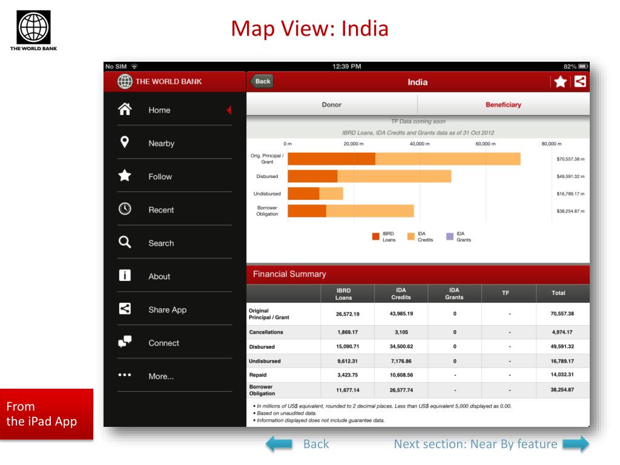Select the Connect menu label
Screen dimensions: 620x465
pyautogui.click(x=163, y=343)
